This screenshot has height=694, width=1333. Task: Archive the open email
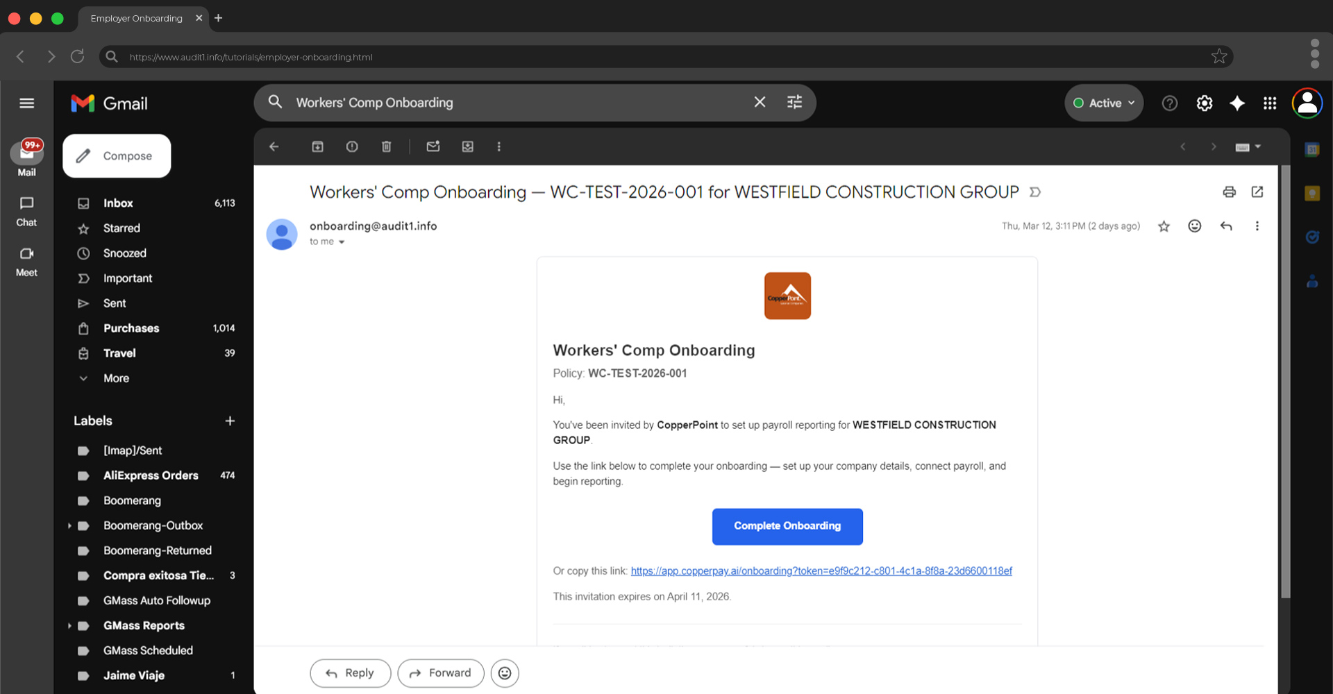[x=317, y=146]
